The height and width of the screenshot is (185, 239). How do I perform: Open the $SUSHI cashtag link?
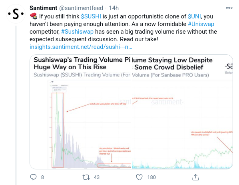point(91,16)
